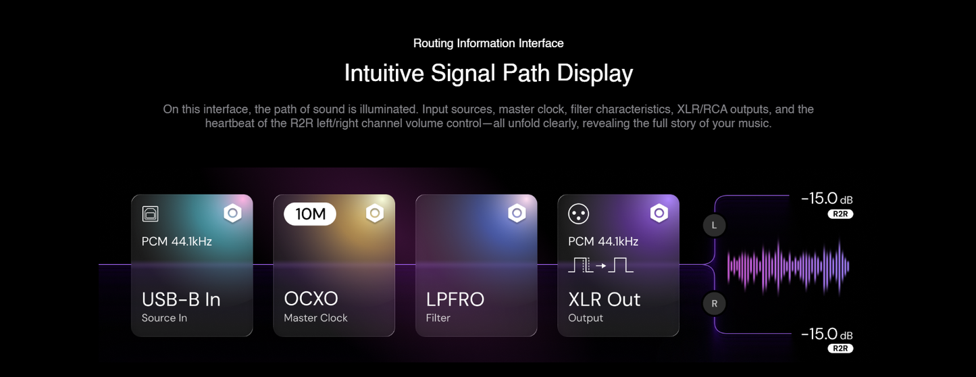The width and height of the screenshot is (976, 377).
Task: Open the USB-B In source card
Action: coord(192,266)
